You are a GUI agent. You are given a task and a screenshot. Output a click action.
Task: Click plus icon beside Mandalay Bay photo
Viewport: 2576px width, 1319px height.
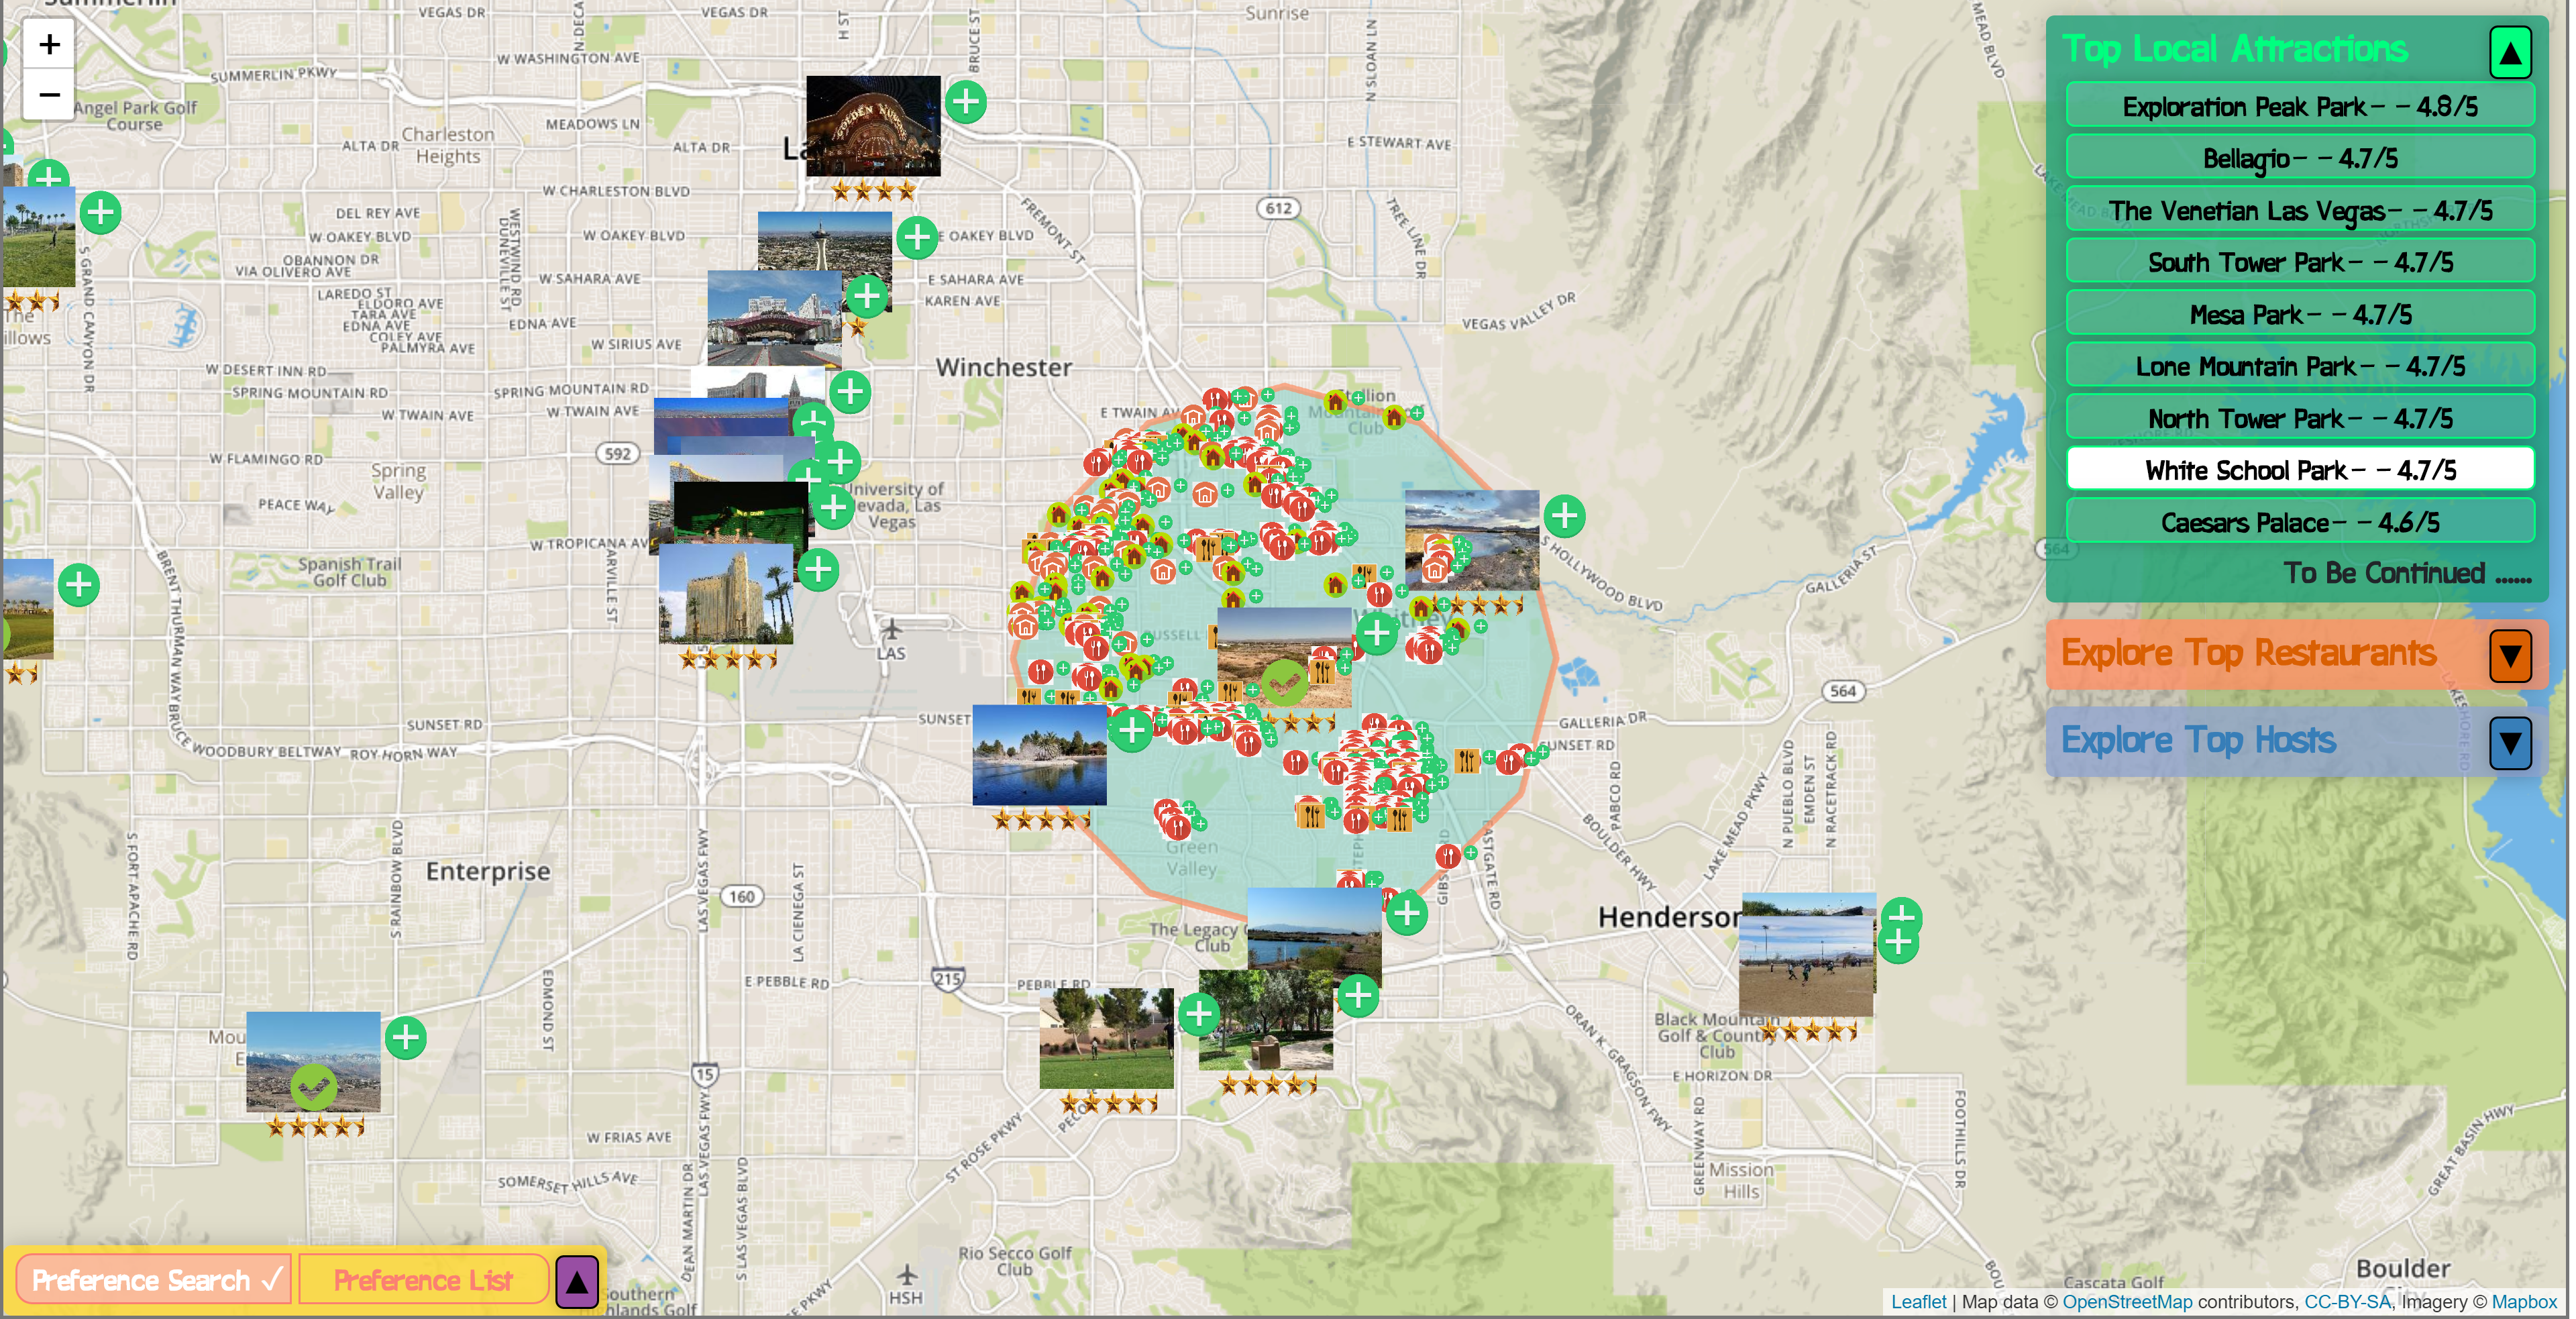818,570
